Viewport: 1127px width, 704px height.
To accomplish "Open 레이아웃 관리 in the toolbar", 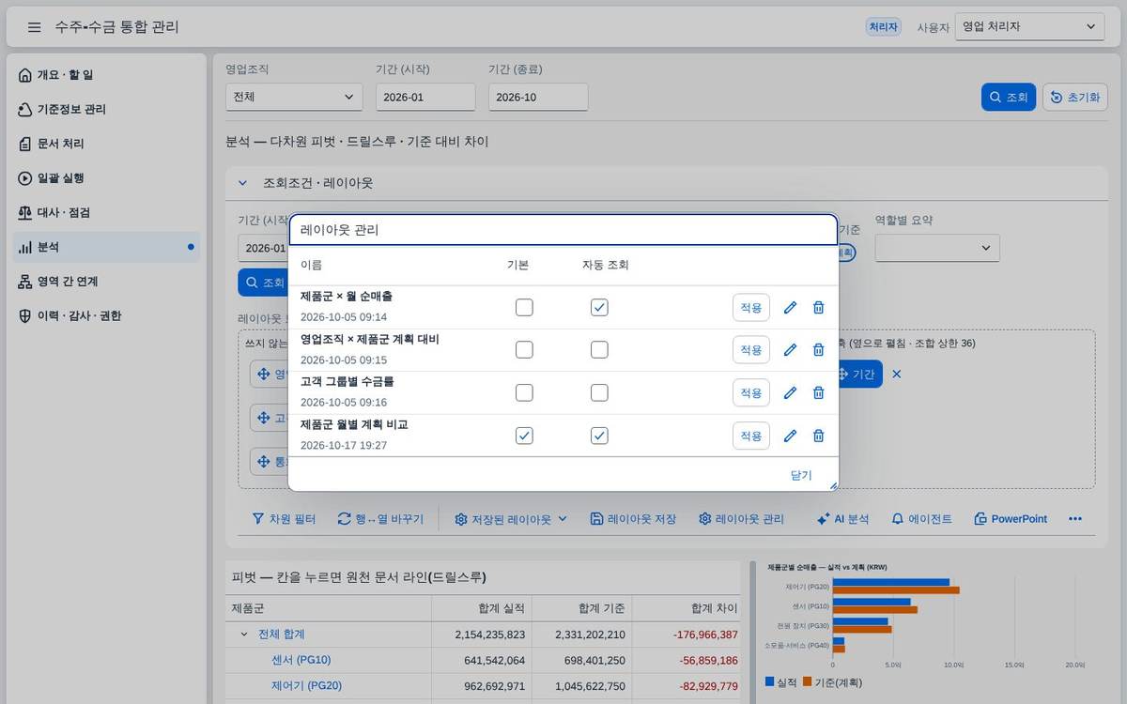I will point(741,518).
